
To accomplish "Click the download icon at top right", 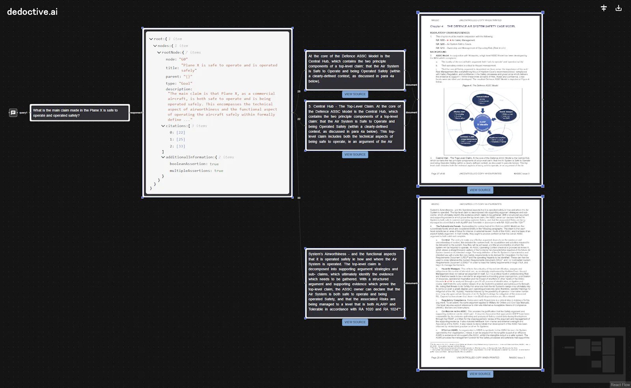I will (618, 8).
